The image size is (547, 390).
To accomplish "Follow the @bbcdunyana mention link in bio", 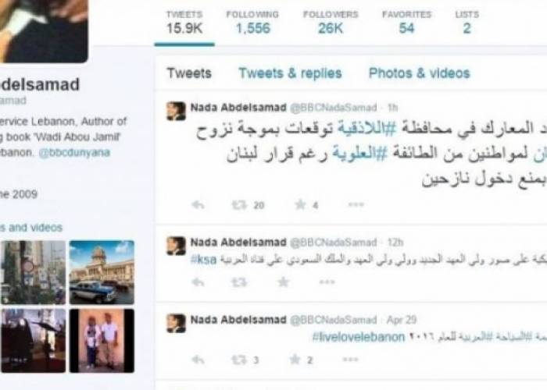I will (x=74, y=153).
